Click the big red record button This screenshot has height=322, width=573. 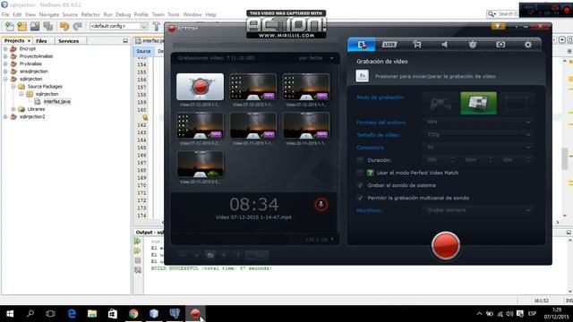pos(446,245)
